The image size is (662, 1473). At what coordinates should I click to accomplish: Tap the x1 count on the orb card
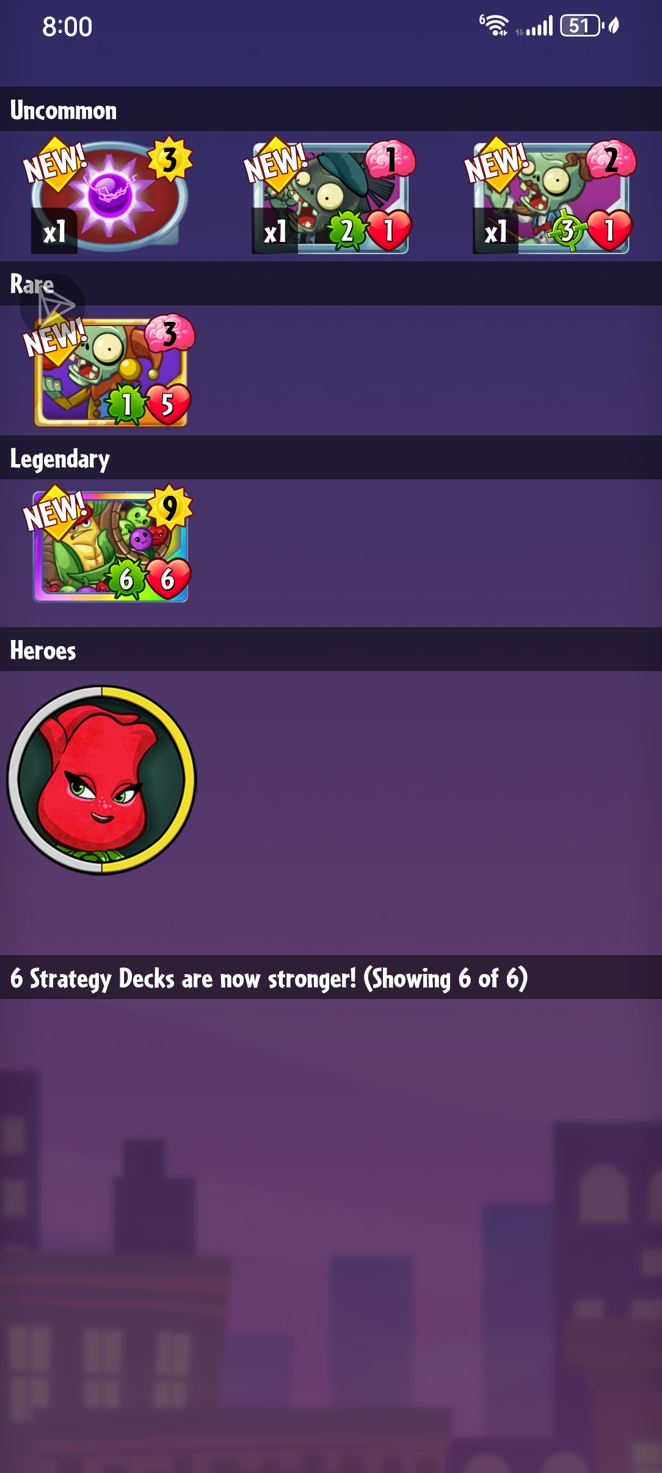(54, 231)
